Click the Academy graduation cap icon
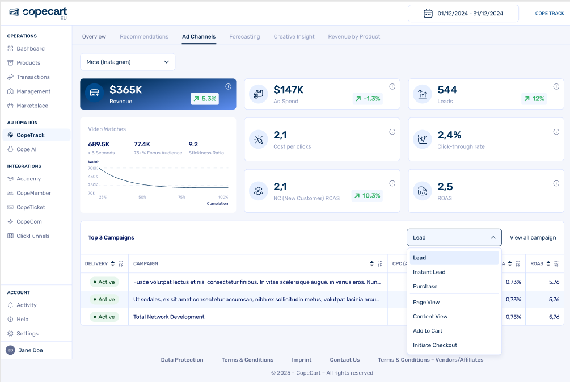This screenshot has height=382, width=570. pos(10,179)
